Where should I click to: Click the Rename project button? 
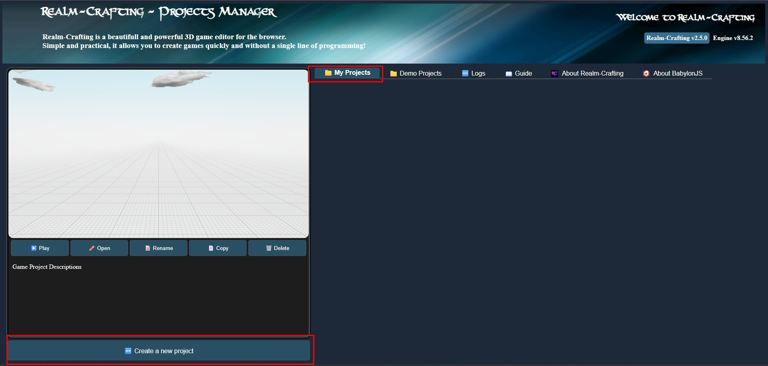(159, 248)
